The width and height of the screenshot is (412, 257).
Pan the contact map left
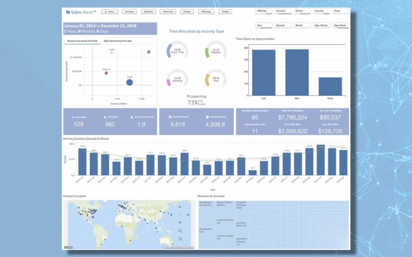click(x=172, y=215)
